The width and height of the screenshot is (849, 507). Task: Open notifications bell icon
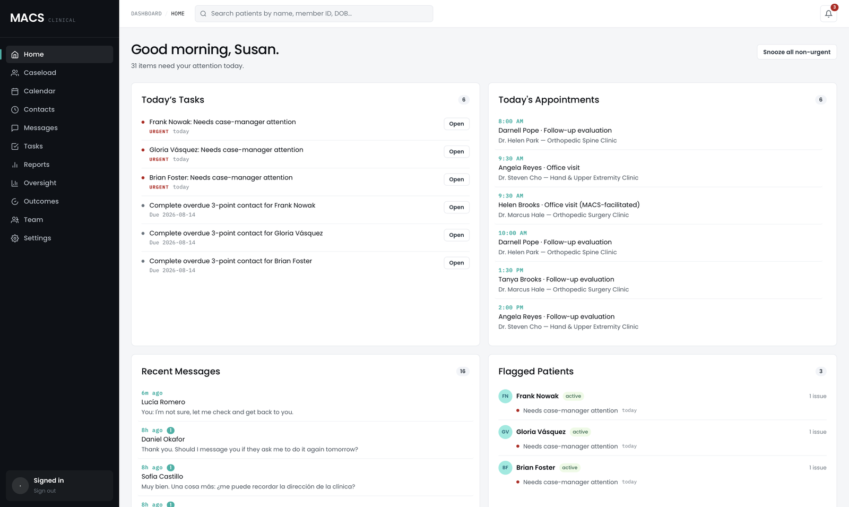(828, 14)
